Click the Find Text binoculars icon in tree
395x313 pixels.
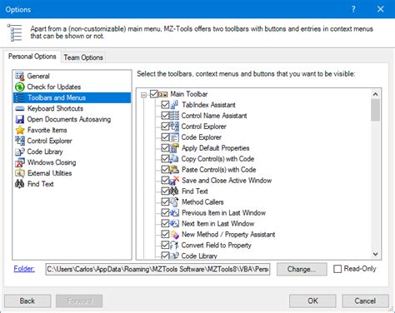(174, 191)
